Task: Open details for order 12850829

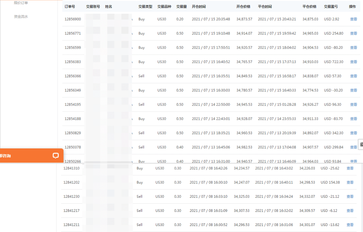Action: click(x=353, y=133)
